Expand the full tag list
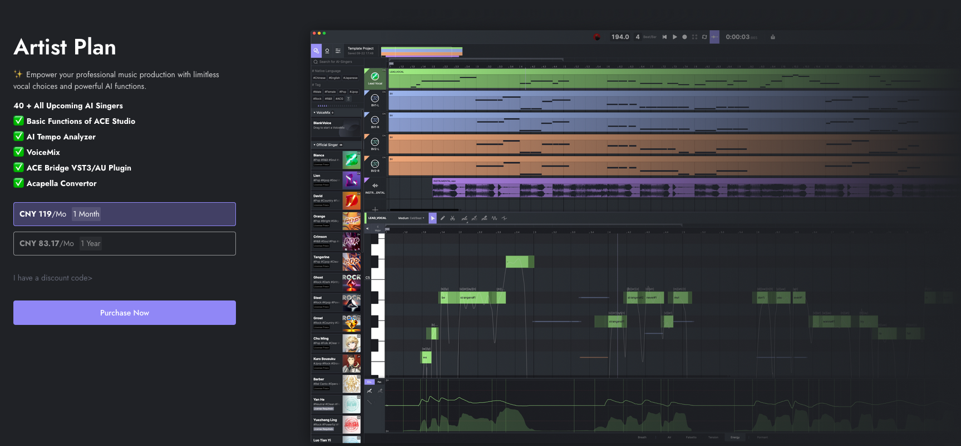Viewport: 961px width, 446px height. 348,99
